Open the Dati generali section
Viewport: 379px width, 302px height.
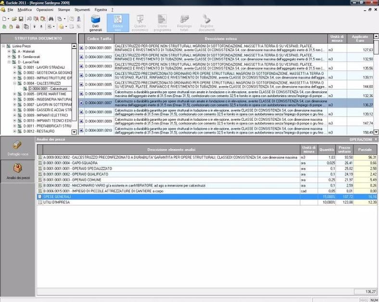(96, 22)
